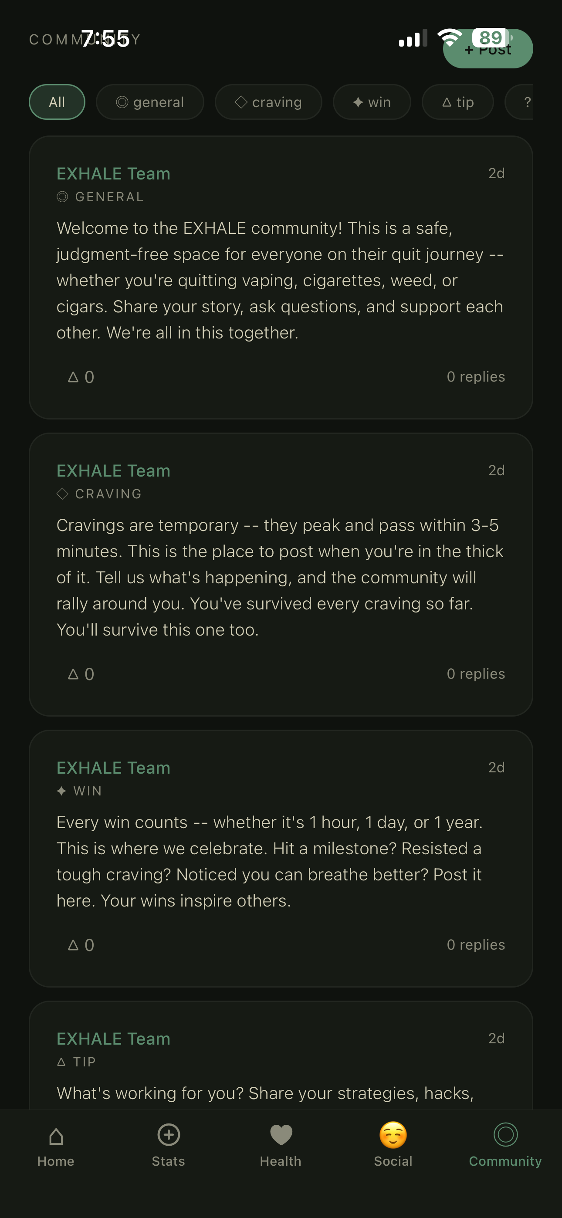This screenshot has height=1218, width=562.
Task: Open the general category filter
Action: pos(150,101)
